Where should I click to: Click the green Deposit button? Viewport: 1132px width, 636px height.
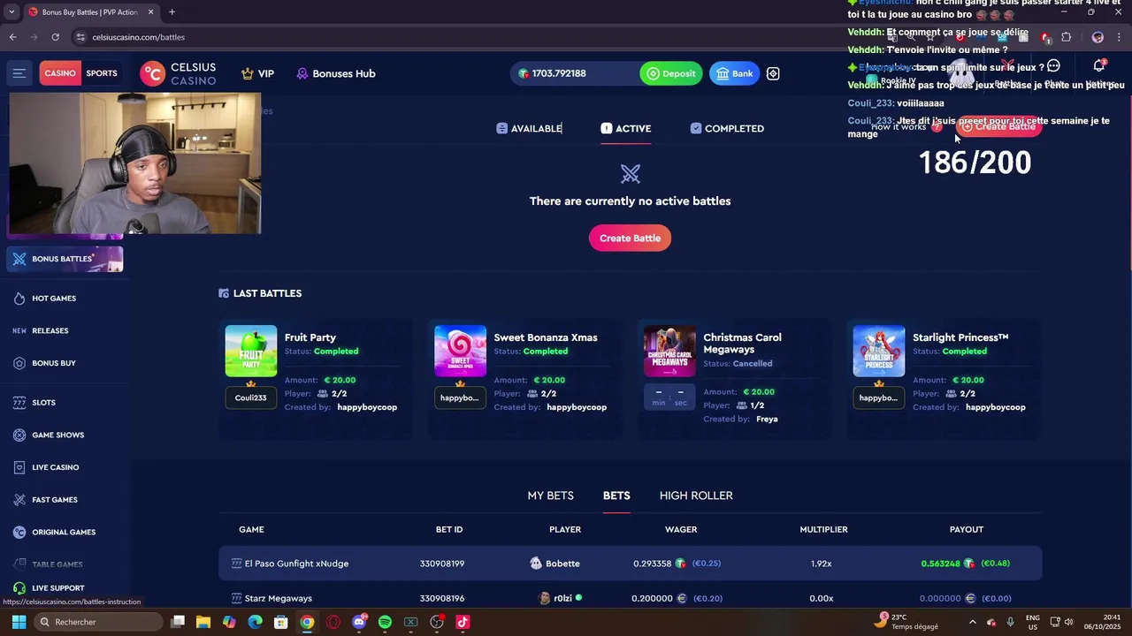click(670, 73)
